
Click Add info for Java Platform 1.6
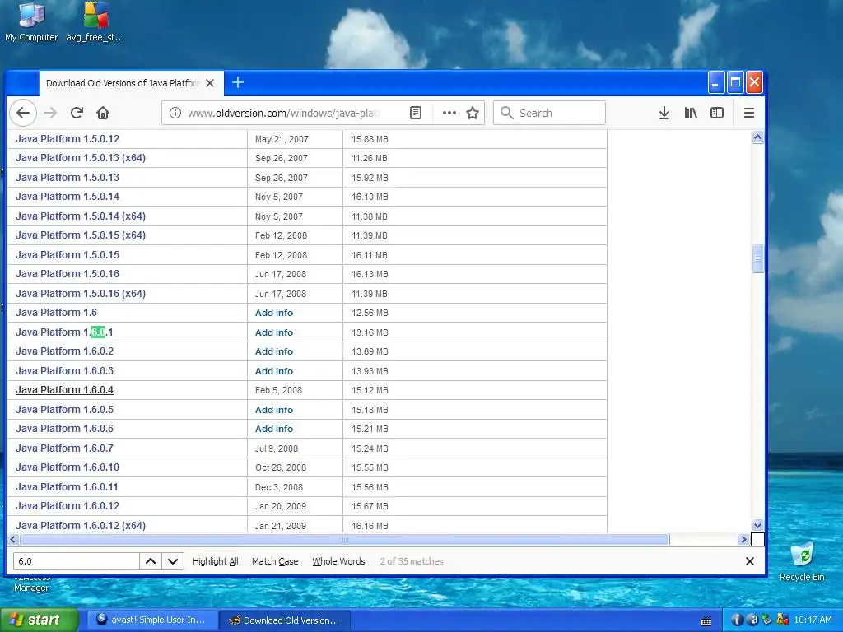274,313
